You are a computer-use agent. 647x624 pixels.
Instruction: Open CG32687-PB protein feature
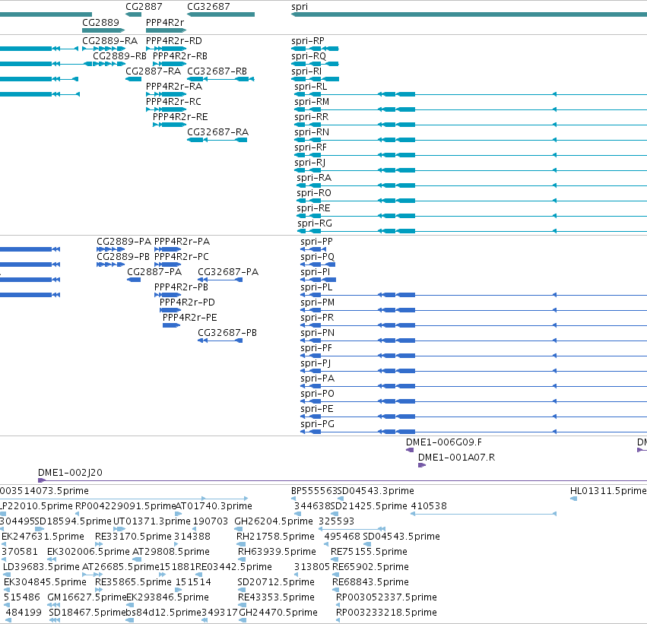227,333
